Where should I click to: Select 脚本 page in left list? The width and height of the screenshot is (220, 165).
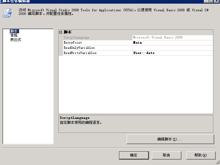click(x=14, y=31)
